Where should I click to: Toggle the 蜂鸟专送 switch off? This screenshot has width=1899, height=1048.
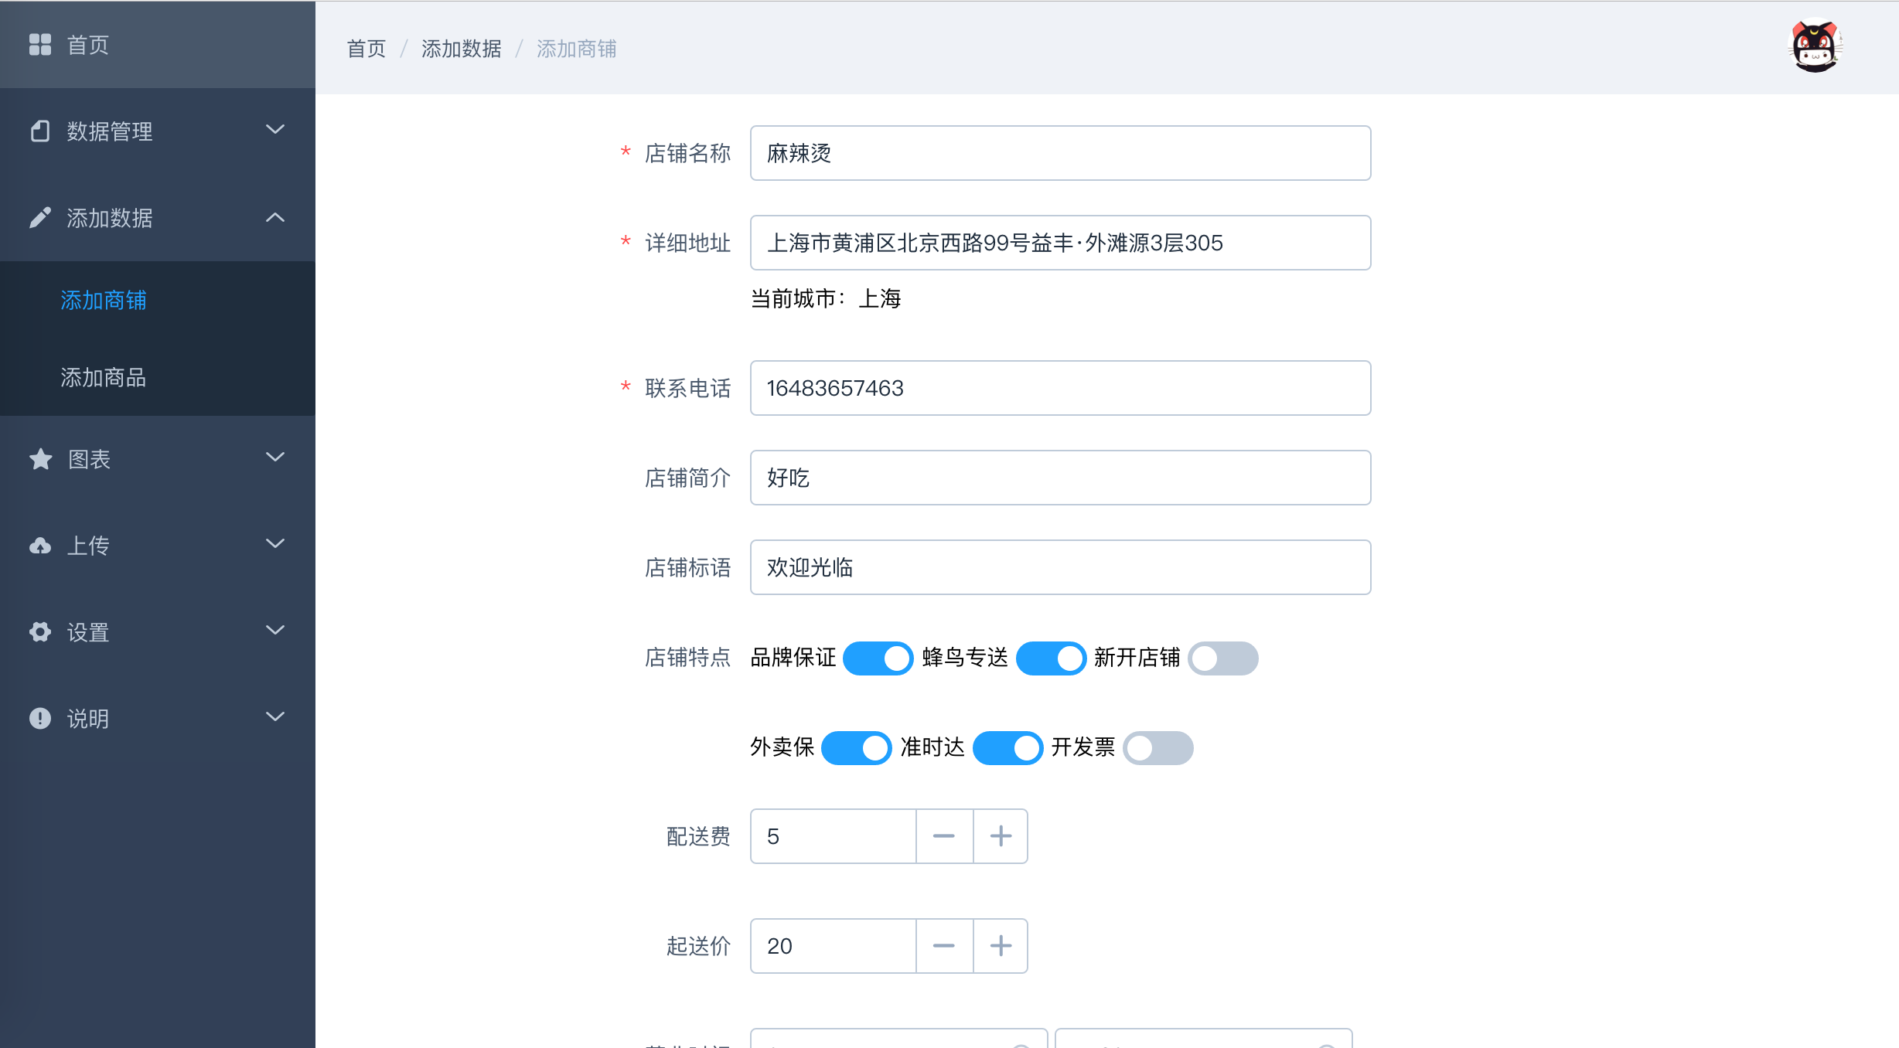point(1052,658)
